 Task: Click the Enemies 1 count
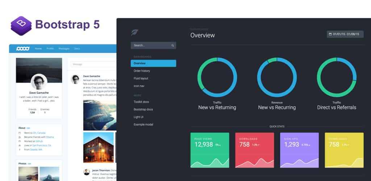(45, 111)
